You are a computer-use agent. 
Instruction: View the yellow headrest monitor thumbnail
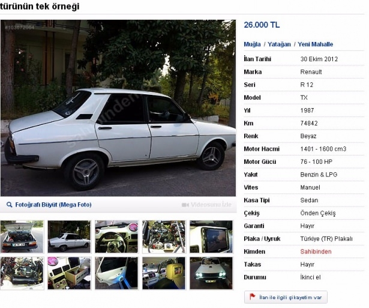point(163,273)
